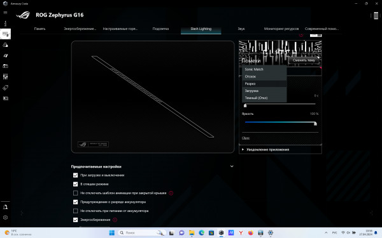This screenshot has height=238, width=382.
Task: Toggle the 'В спящем режиме' checkbox
Action: (x=76, y=184)
